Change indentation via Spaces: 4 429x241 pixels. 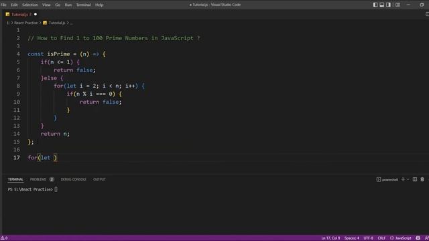tap(351, 238)
